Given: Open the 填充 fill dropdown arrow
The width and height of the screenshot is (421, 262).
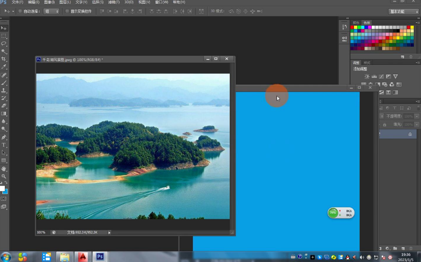Looking at the screenshot, I should pos(417,125).
